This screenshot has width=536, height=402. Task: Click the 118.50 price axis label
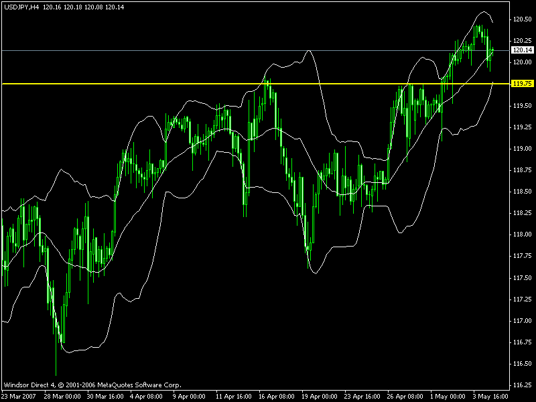pos(523,192)
